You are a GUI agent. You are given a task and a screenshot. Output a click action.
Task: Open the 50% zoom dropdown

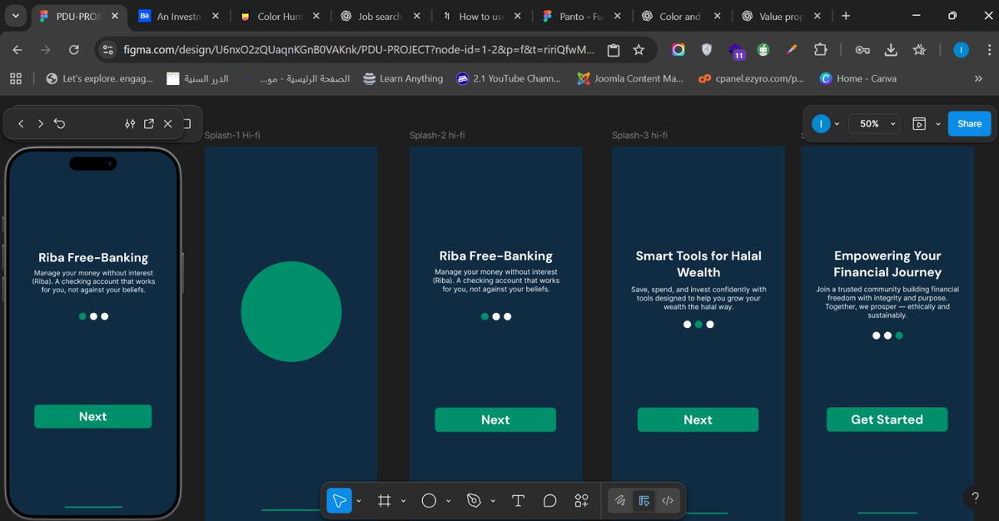tap(874, 123)
